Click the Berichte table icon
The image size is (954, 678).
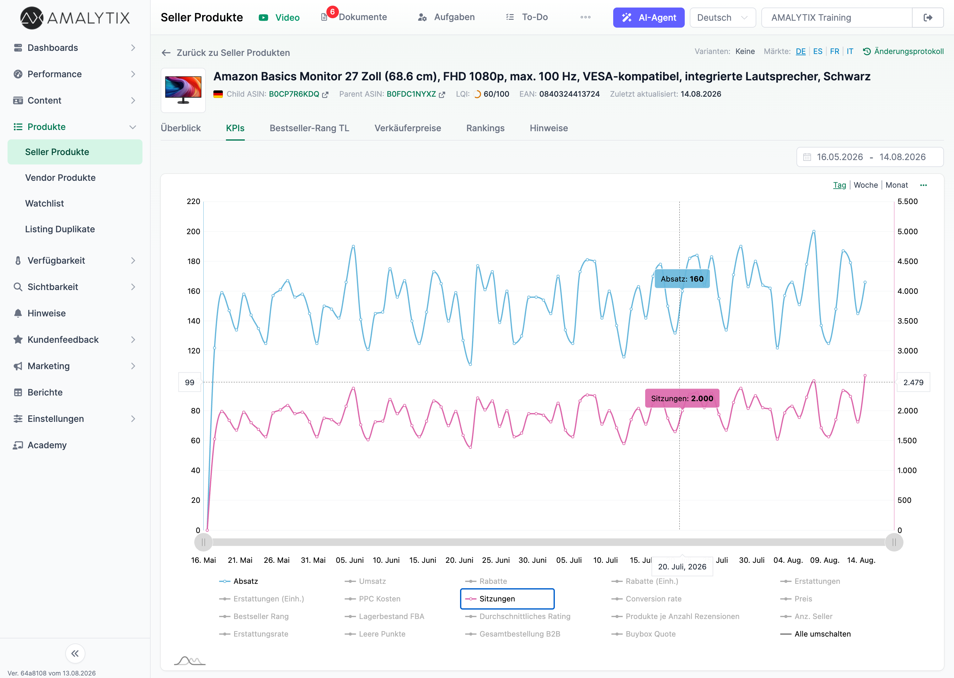pyautogui.click(x=18, y=392)
